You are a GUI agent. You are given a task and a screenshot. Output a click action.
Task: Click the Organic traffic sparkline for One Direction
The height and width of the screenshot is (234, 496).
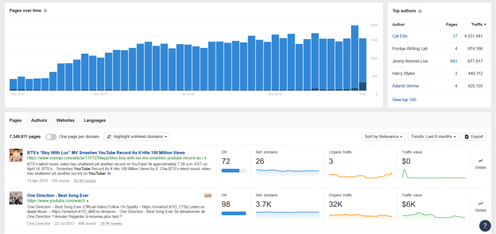pyautogui.click(x=360, y=216)
